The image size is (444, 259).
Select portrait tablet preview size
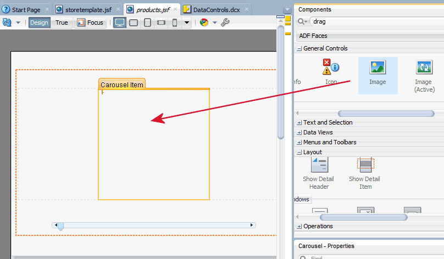[147, 22]
